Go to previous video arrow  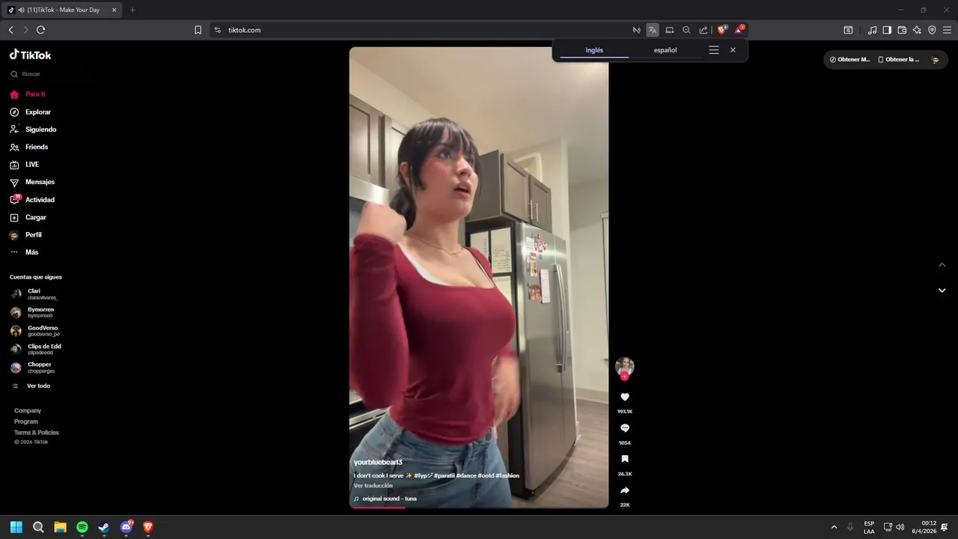click(942, 265)
